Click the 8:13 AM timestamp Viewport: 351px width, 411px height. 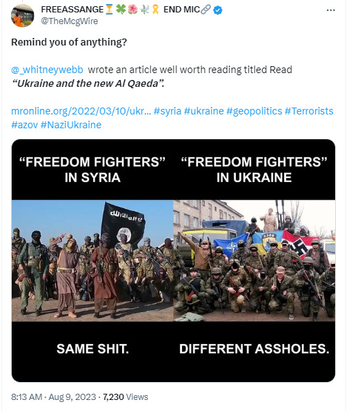point(26,397)
